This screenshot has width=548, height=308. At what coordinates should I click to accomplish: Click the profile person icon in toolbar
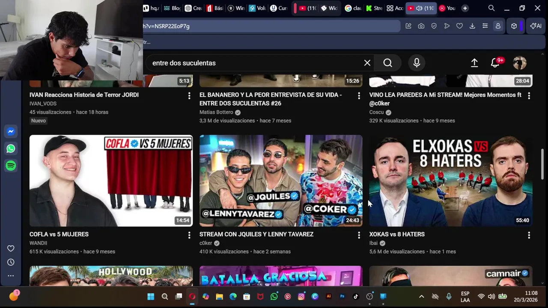pos(498,26)
